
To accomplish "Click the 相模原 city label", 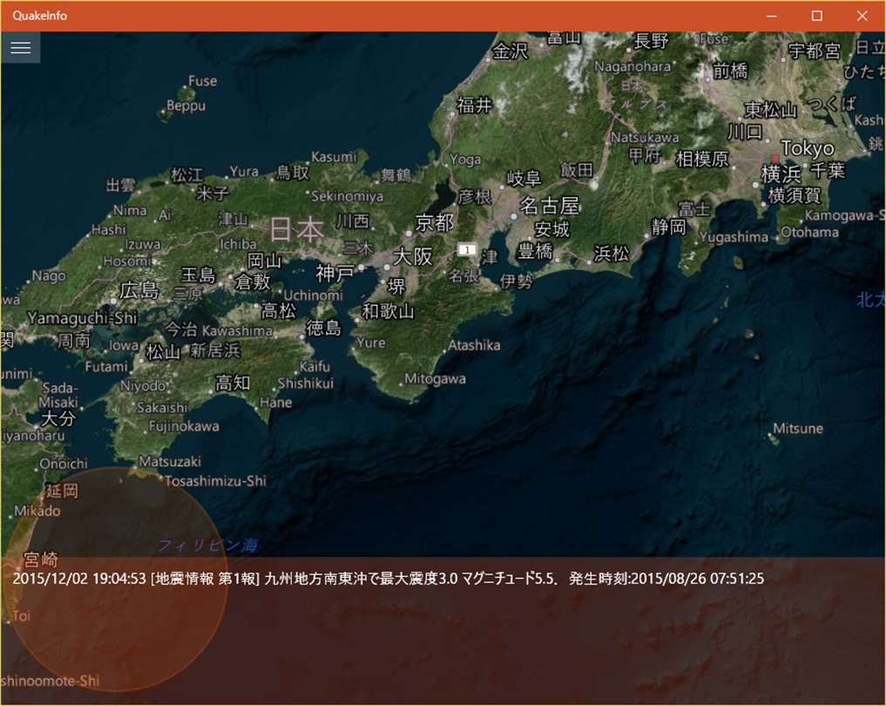I will click(702, 159).
